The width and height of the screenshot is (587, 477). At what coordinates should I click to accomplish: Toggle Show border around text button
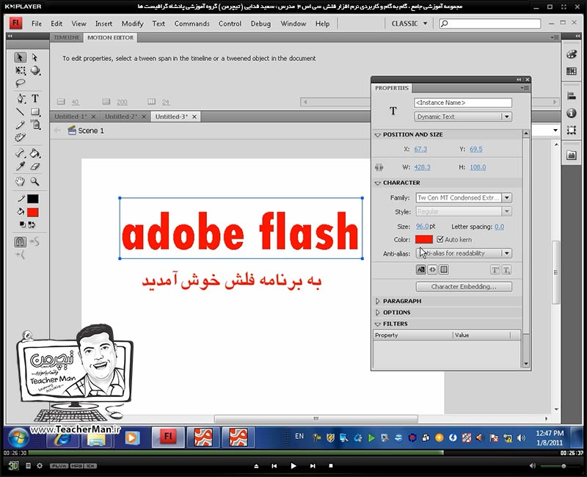tap(444, 269)
